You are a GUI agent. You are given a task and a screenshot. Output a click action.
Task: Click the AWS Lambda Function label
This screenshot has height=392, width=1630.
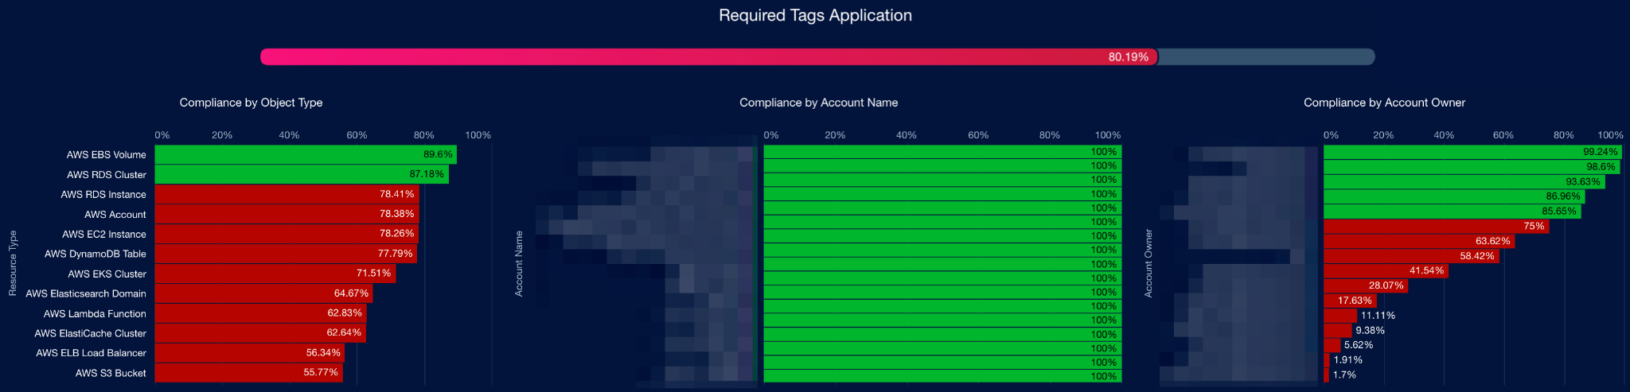click(x=95, y=314)
